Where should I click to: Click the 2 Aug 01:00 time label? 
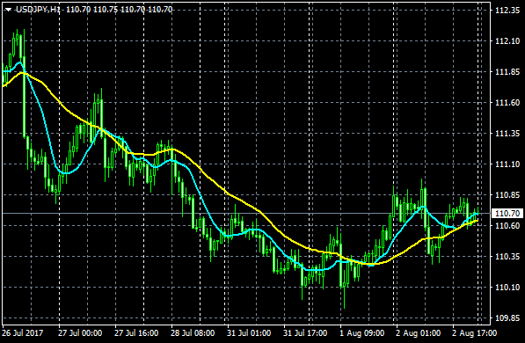point(419,333)
